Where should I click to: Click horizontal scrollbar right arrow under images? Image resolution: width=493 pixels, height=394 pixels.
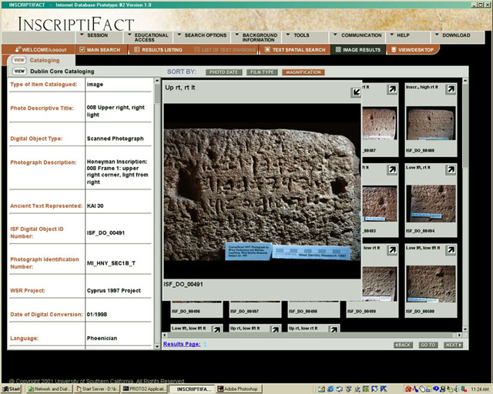point(459,336)
